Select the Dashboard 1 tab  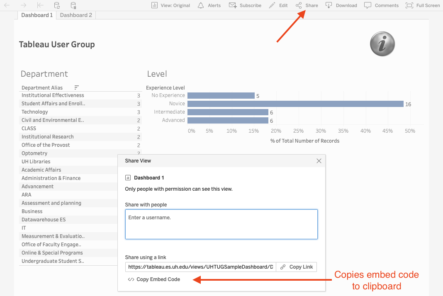37,15
